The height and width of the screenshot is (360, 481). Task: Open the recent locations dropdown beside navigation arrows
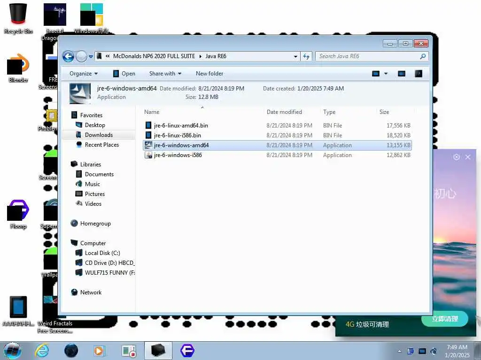pos(91,57)
